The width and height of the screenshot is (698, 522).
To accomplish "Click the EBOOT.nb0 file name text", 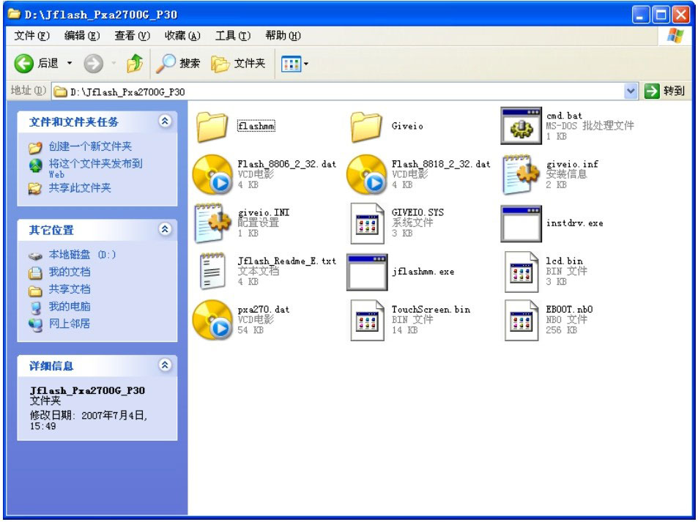I will (569, 309).
